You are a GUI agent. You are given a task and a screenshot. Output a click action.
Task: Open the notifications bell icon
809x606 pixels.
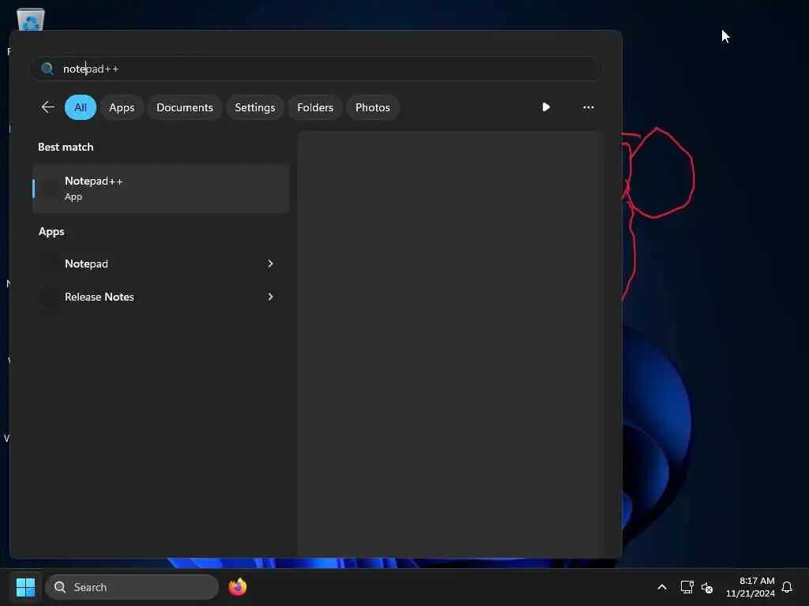pyautogui.click(x=787, y=587)
